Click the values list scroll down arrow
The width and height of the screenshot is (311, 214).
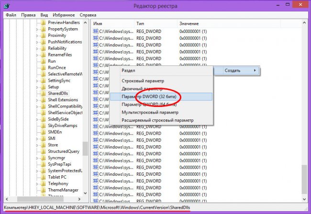[304, 199]
